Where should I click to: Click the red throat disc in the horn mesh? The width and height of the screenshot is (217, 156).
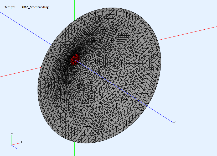click(x=75, y=60)
